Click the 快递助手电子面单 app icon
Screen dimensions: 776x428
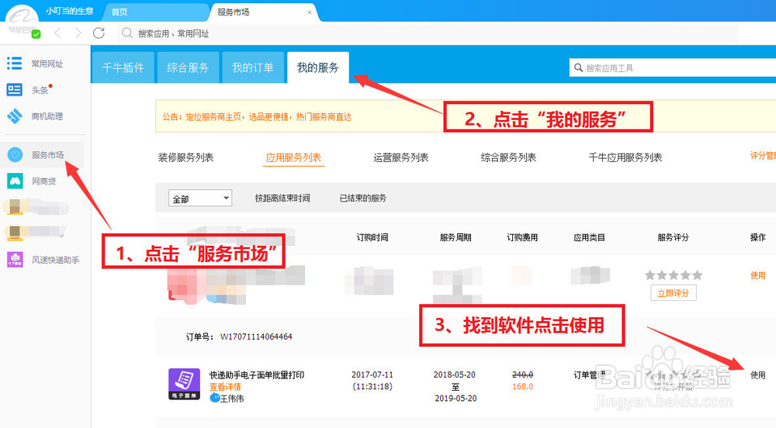(x=184, y=384)
